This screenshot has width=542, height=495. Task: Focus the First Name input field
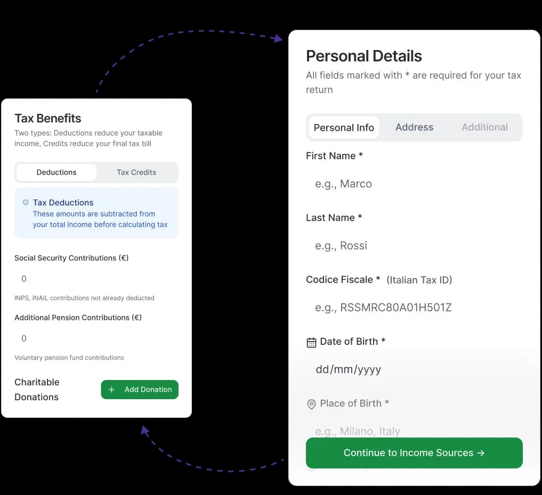[414, 184]
